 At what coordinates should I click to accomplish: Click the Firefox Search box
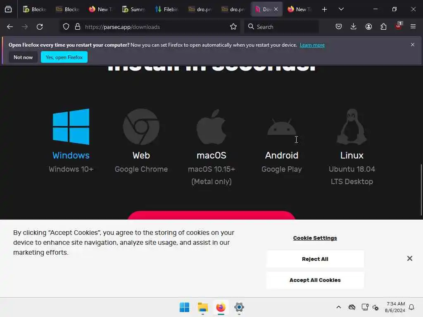coord(281,27)
